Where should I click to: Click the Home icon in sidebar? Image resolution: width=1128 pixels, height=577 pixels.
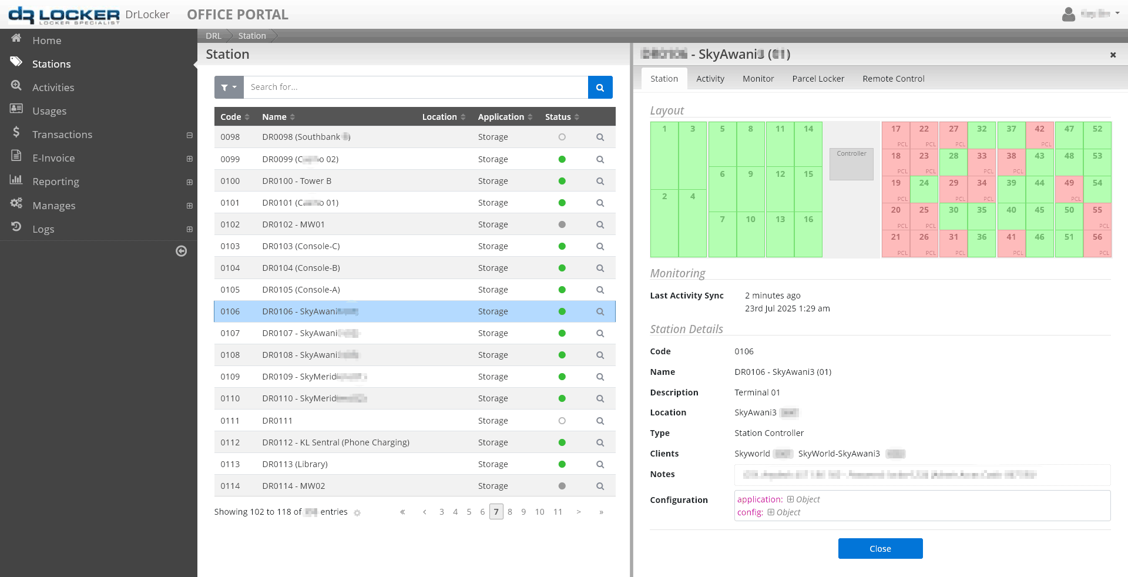[x=16, y=39]
